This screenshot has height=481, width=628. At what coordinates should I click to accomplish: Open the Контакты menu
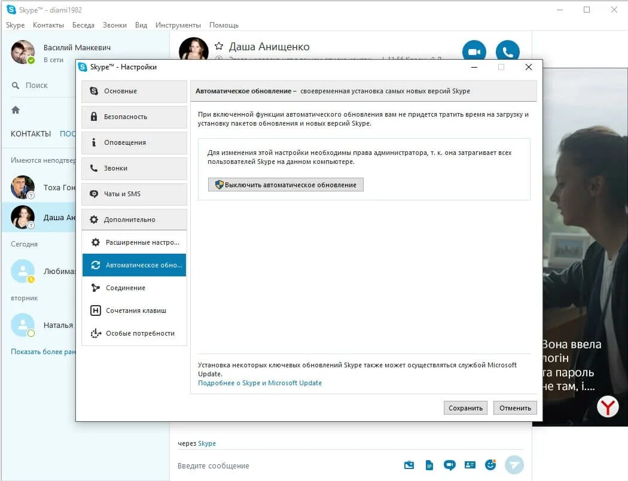tap(48, 25)
